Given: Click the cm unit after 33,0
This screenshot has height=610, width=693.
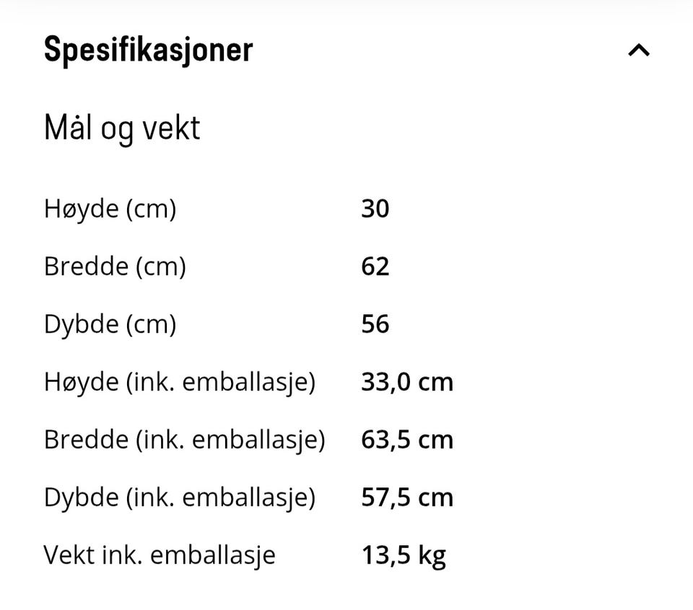Looking at the screenshot, I should click(435, 382).
